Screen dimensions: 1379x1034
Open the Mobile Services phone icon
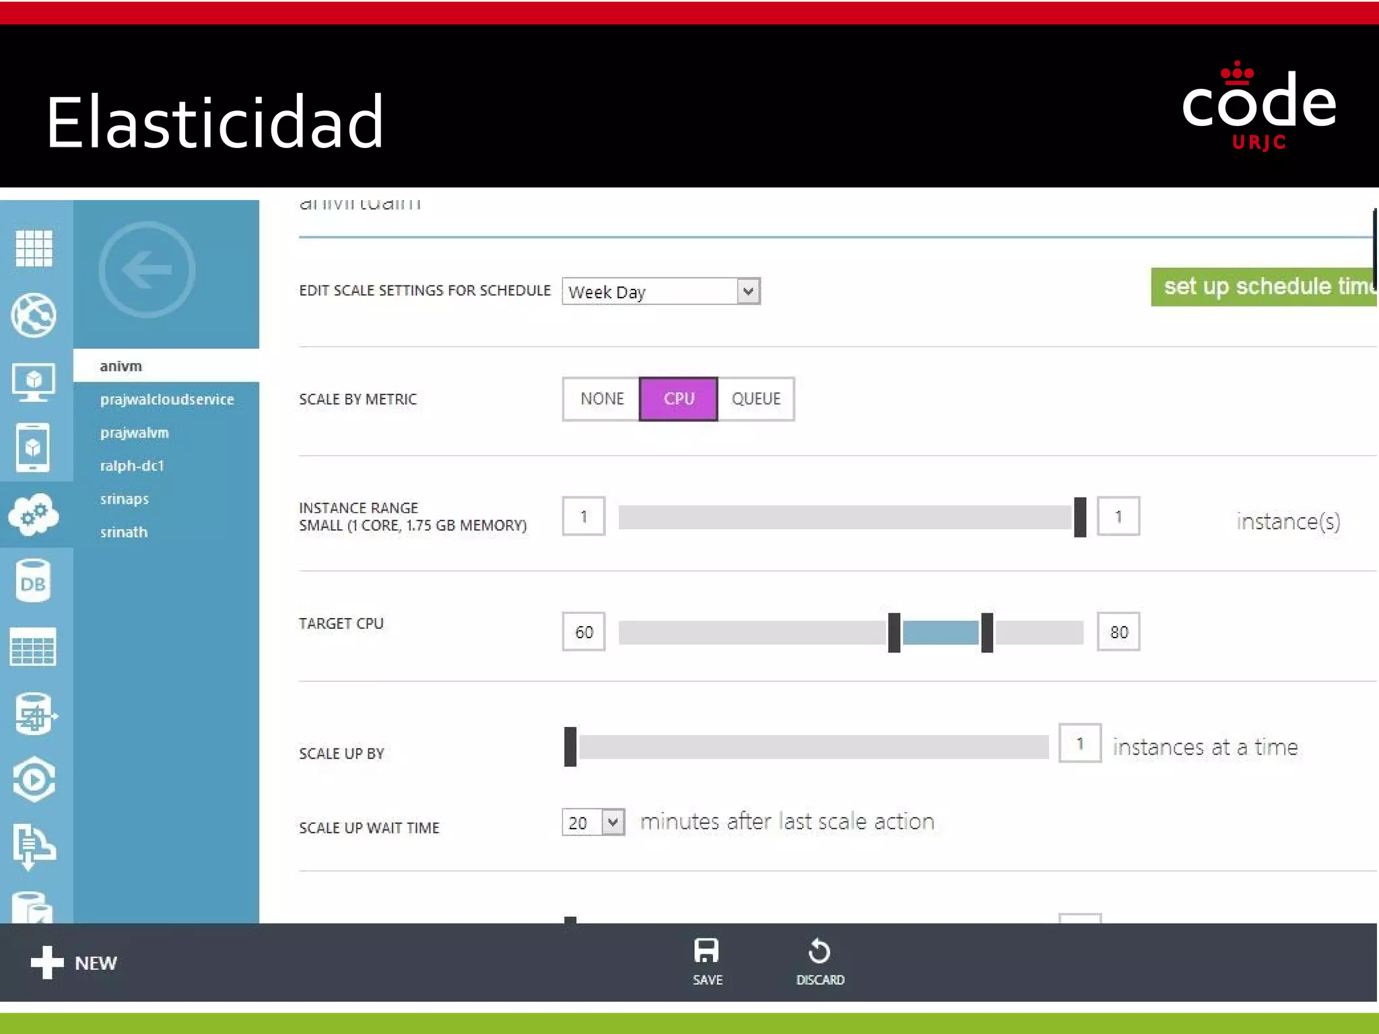[x=33, y=448]
